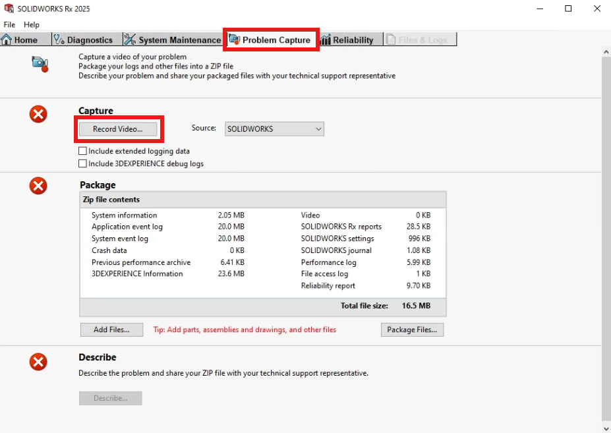
Task: Click "Capture a video of your problem" text
Action: tap(132, 57)
